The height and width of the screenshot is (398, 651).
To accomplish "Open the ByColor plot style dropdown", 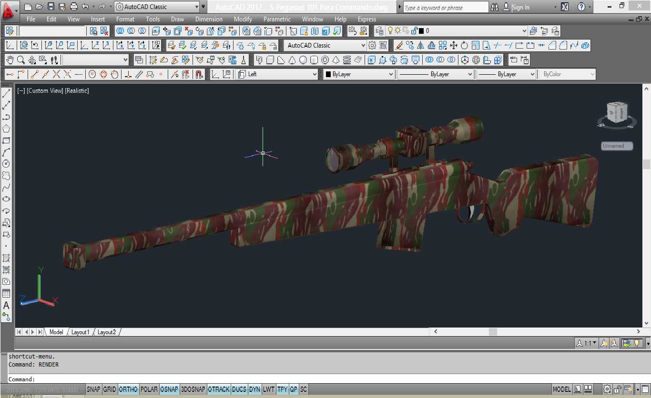I will click(567, 74).
